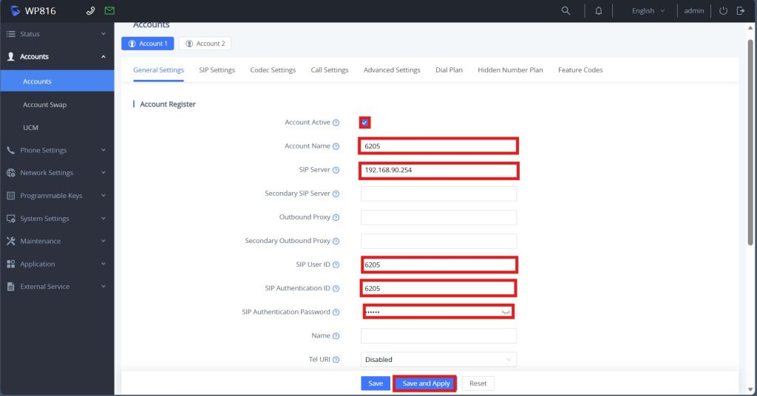757x396 pixels.
Task: Switch to Account 2
Action: tap(205, 44)
